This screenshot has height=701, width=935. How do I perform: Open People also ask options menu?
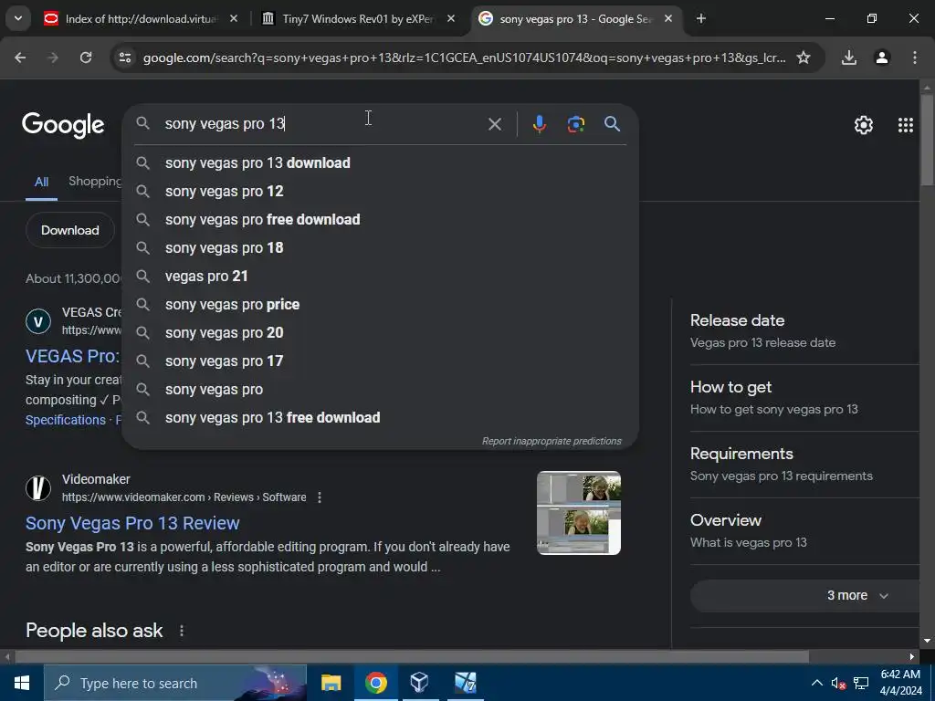(x=182, y=631)
